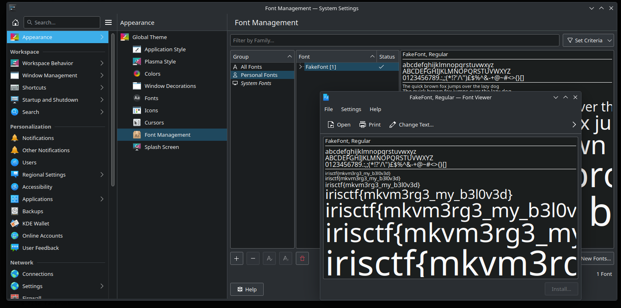This screenshot has height=308, width=621.
Task: Select Font Management in the Appearance list
Action: 172,135
